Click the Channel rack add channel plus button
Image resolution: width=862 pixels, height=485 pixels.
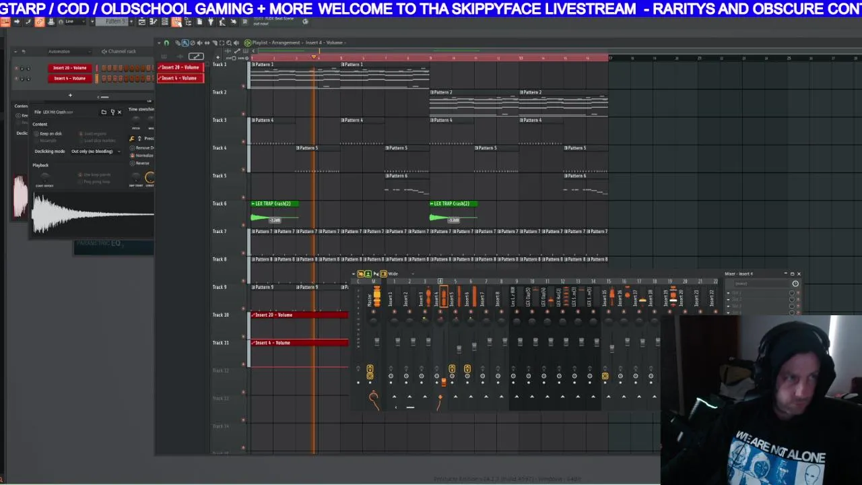70,95
